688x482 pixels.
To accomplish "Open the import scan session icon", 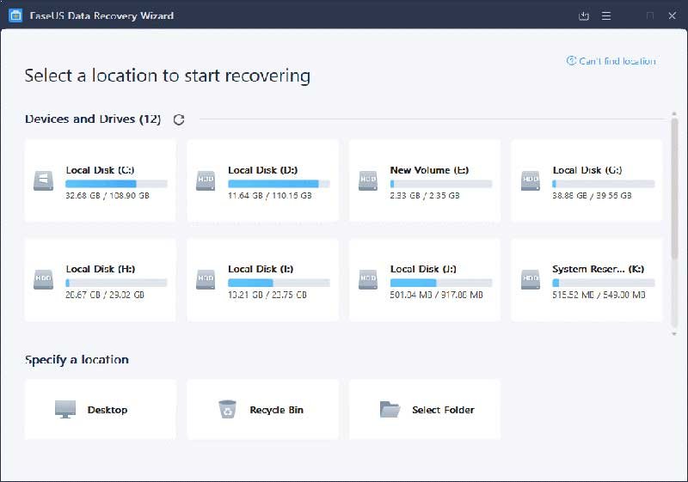I will click(584, 15).
